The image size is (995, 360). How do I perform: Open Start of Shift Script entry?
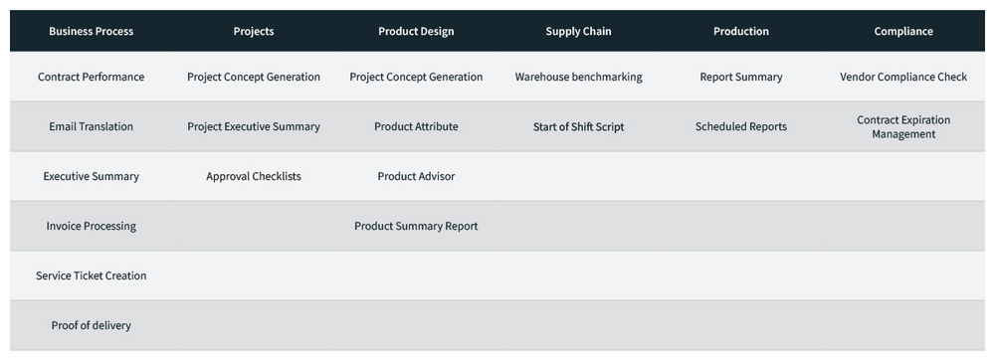tap(579, 126)
